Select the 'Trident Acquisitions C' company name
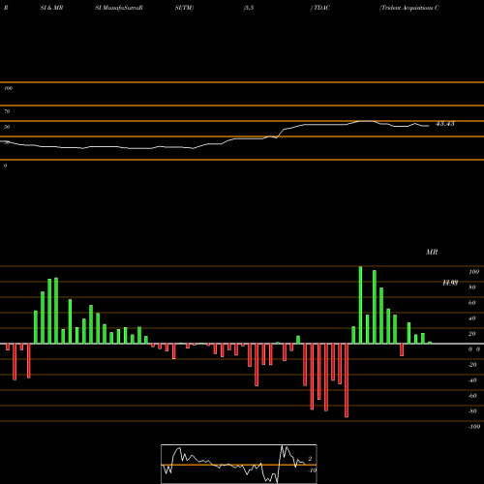This screenshot has height=484, width=484. (409, 8)
